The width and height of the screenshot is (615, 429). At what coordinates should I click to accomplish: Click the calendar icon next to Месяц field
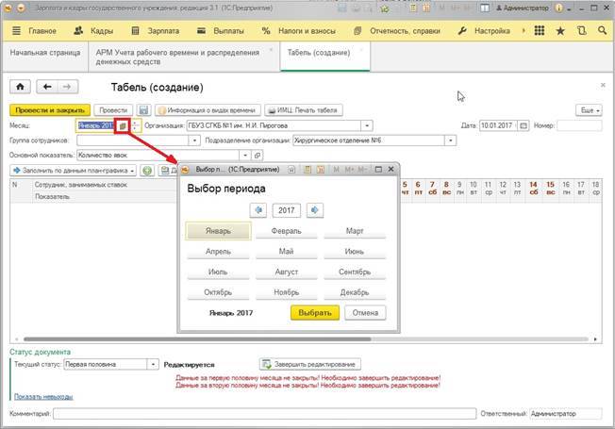tap(122, 125)
